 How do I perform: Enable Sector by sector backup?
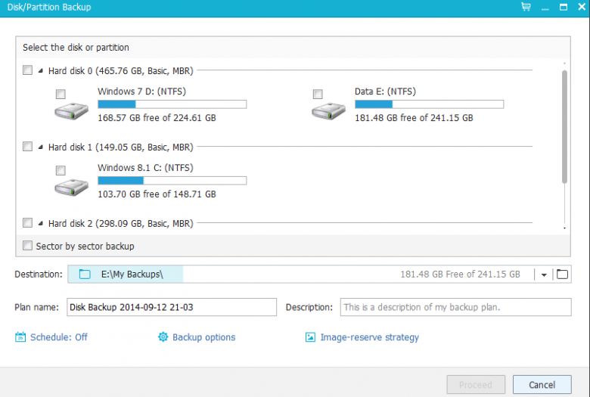pos(27,246)
